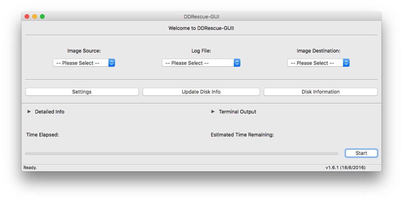Expand the Terminal Output section
Image resolution: width=403 pixels, height=202 pixels.
213,112
